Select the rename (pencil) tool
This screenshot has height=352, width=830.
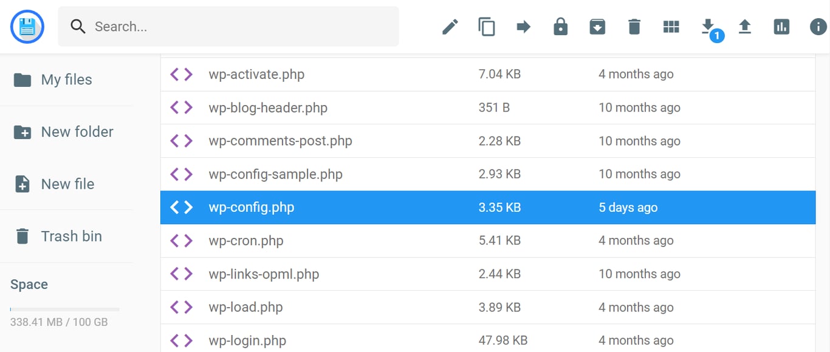click(450, 26)
